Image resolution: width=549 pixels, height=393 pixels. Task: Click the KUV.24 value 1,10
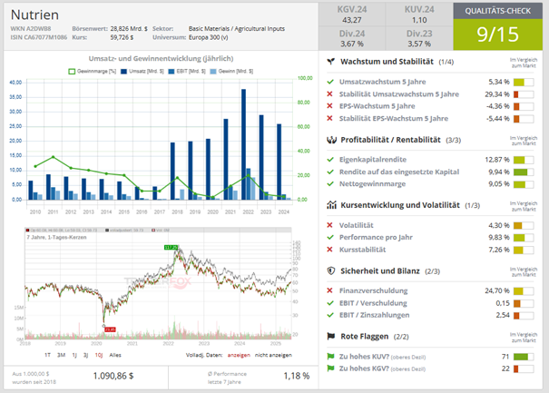419,20
